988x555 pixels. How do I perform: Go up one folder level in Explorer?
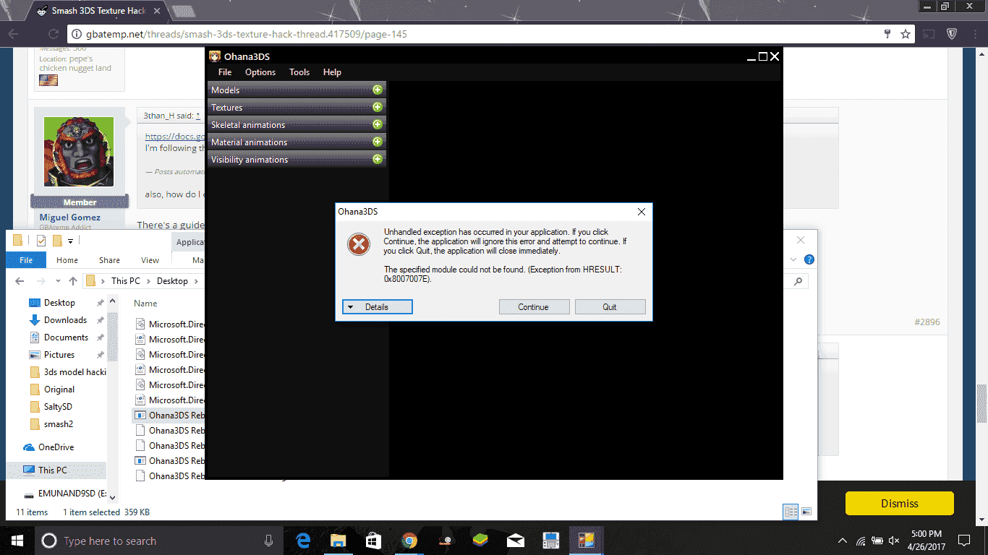(73, 281)
